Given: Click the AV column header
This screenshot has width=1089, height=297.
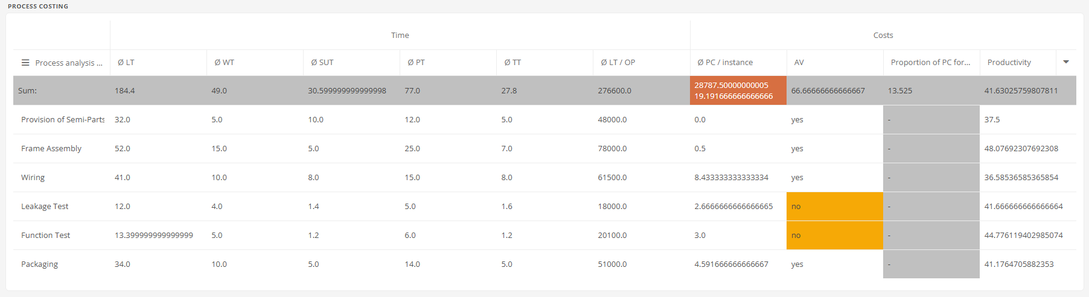Looking at the screenshot, I should (x=799, y=63).
